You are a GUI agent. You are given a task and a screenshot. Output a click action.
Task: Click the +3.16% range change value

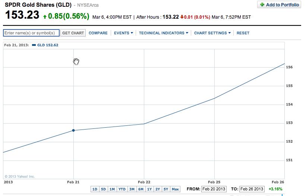(275, 189)
